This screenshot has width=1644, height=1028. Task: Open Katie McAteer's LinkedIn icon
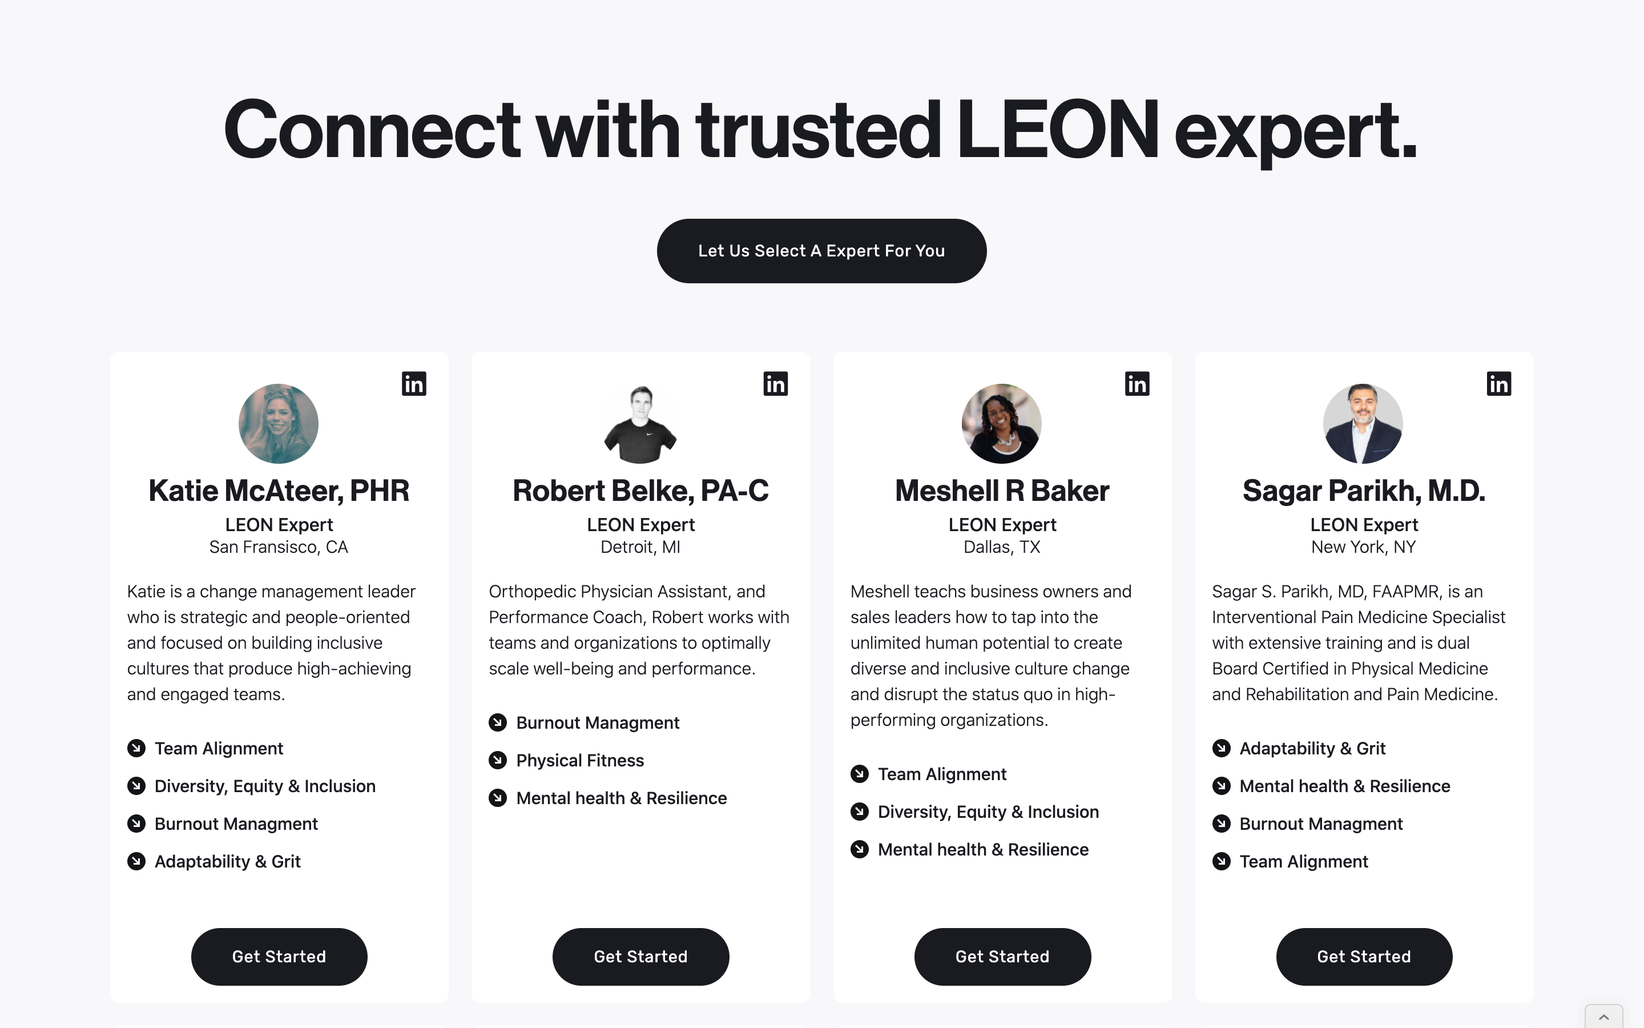(x=414, y=384)
